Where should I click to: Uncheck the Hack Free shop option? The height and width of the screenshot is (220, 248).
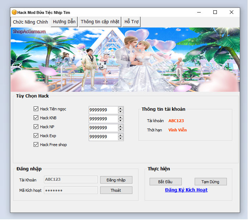36,145
